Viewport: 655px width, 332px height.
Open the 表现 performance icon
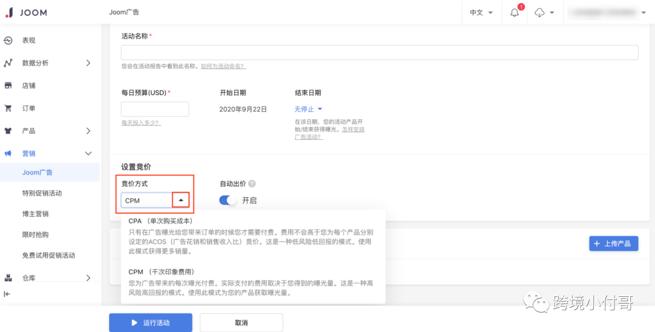8,41
